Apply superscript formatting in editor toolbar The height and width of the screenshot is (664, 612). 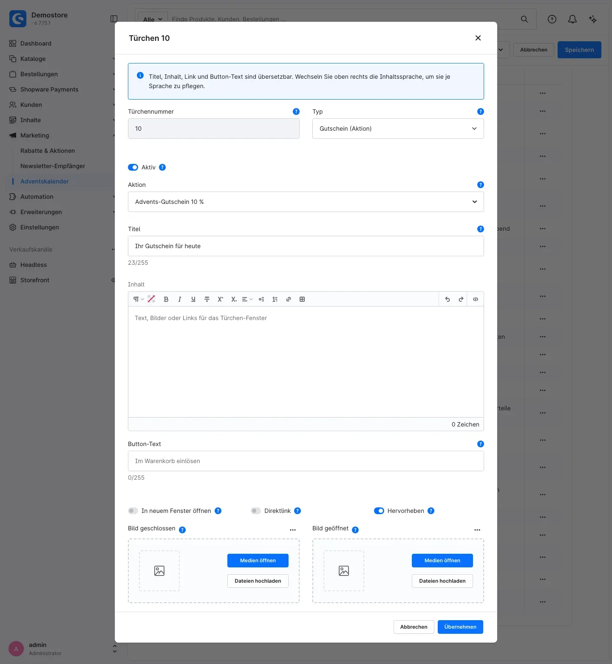[221, 299]
